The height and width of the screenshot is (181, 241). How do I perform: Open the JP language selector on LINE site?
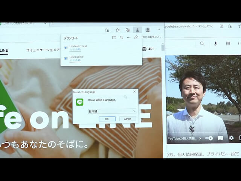(148, 49)
